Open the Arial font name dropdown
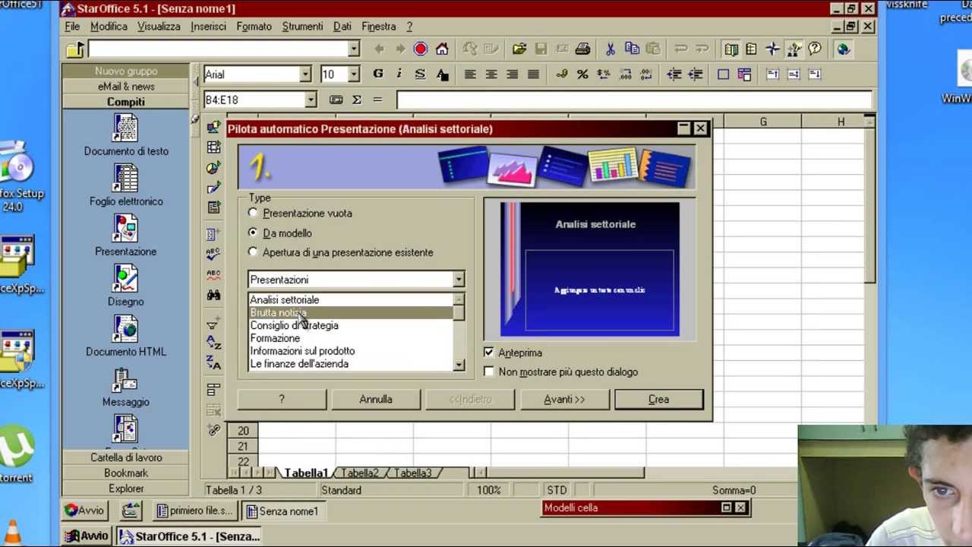972x547 pixels. click(x=305, y=74)
